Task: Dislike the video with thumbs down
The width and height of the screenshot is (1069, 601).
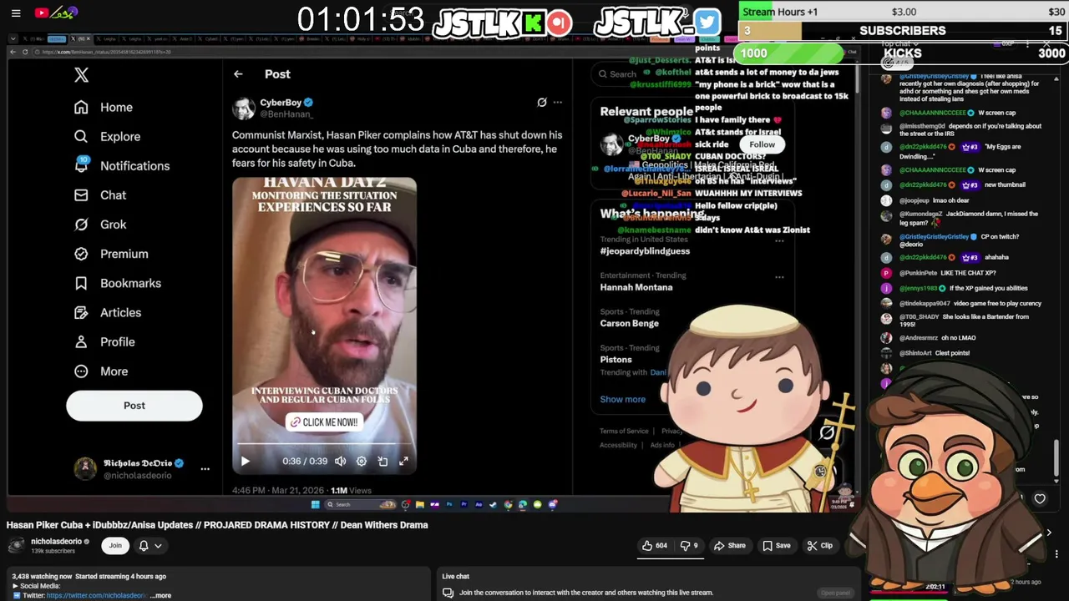Action: pos(689,546)
